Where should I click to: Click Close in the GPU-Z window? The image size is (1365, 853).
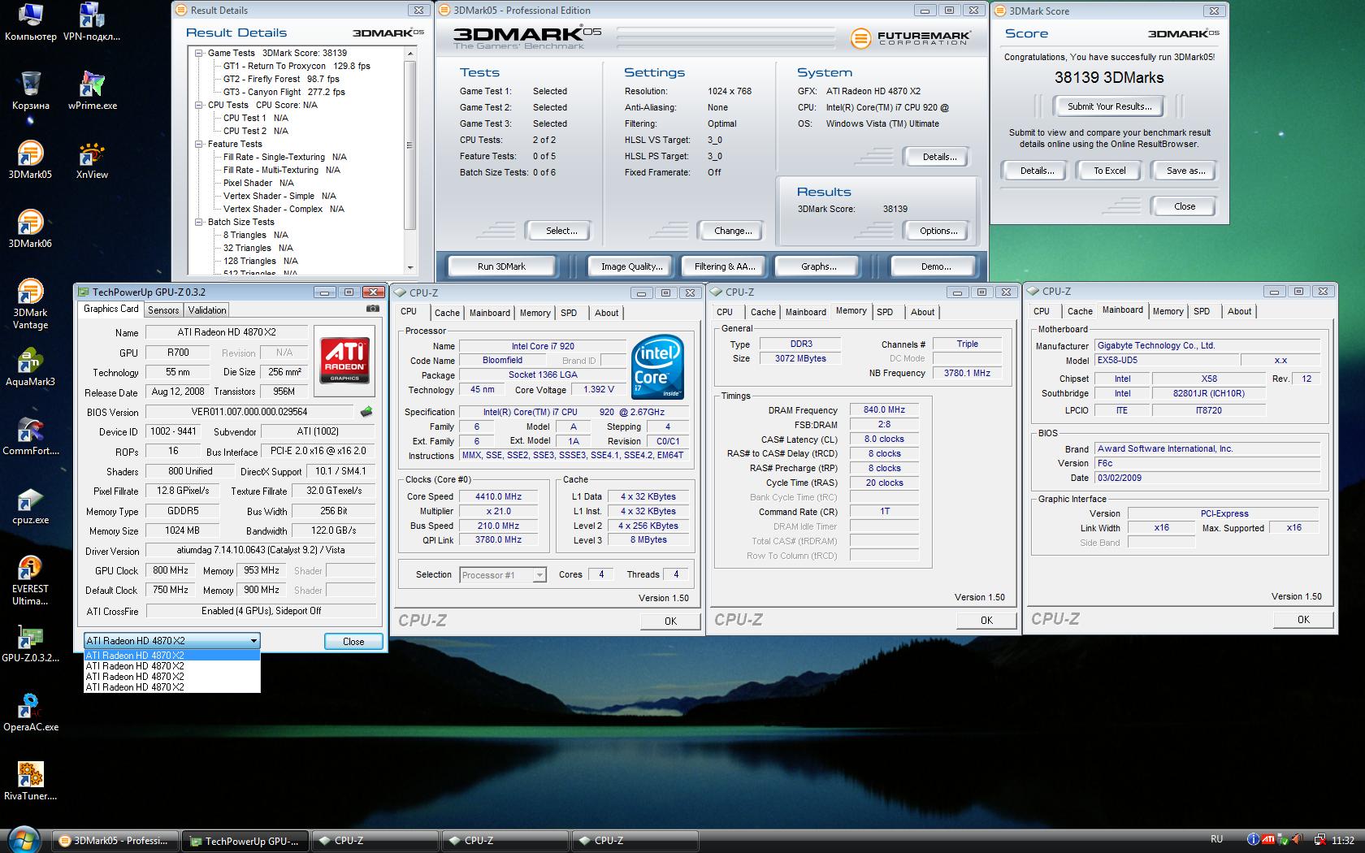353,641
